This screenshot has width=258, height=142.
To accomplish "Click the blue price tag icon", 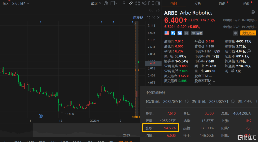I will point(180,33).
